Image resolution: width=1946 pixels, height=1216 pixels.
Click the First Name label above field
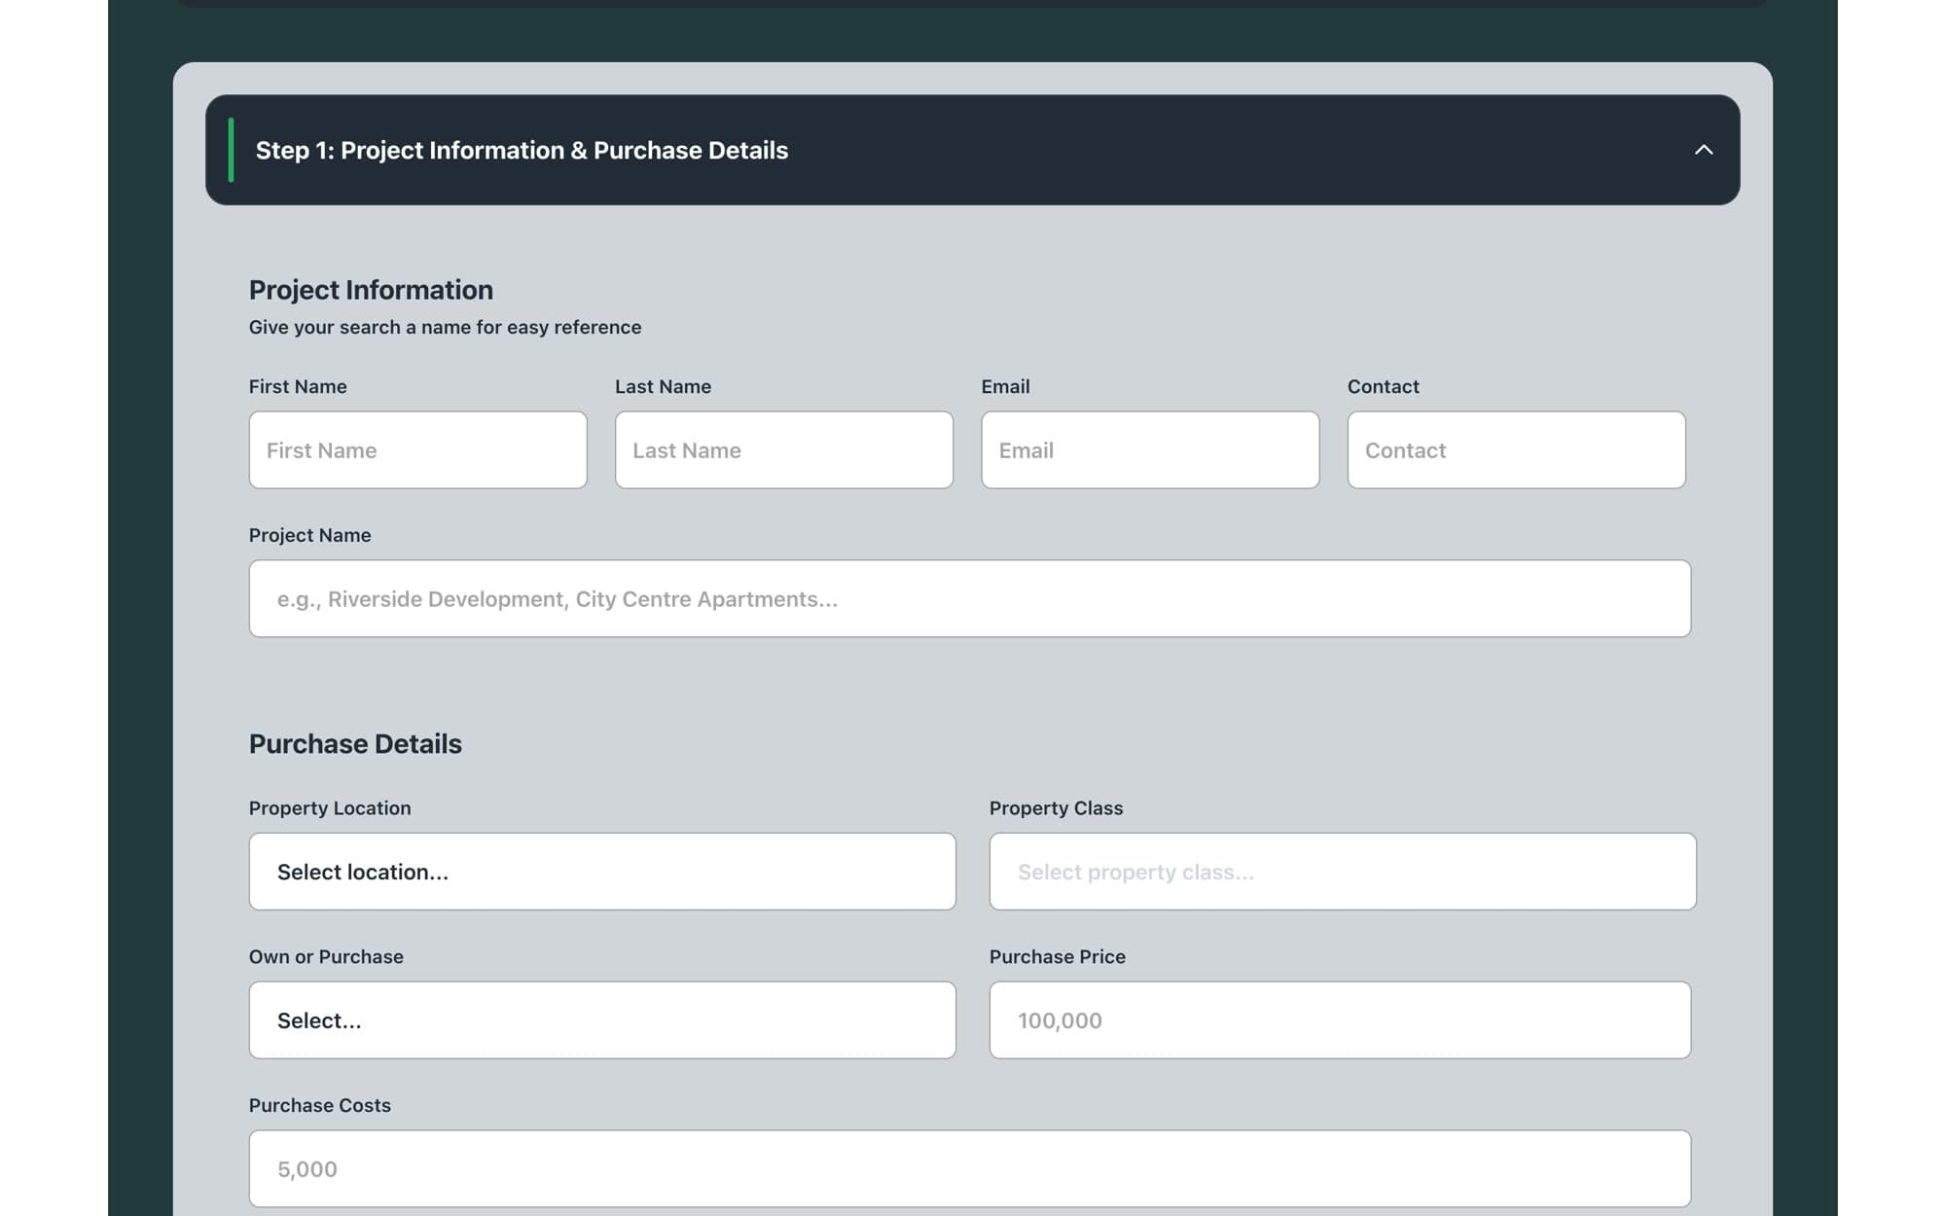(x=298, y=386)
